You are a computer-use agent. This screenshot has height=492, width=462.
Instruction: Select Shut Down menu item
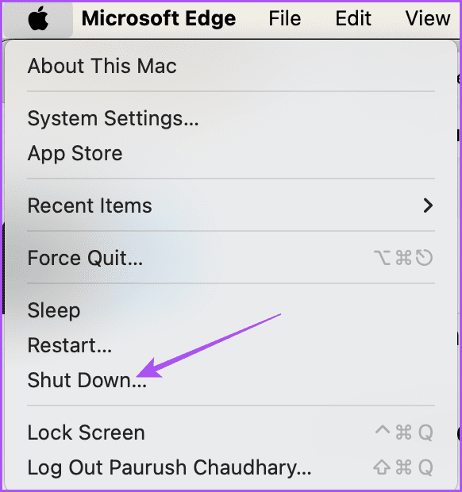(231, 380)
